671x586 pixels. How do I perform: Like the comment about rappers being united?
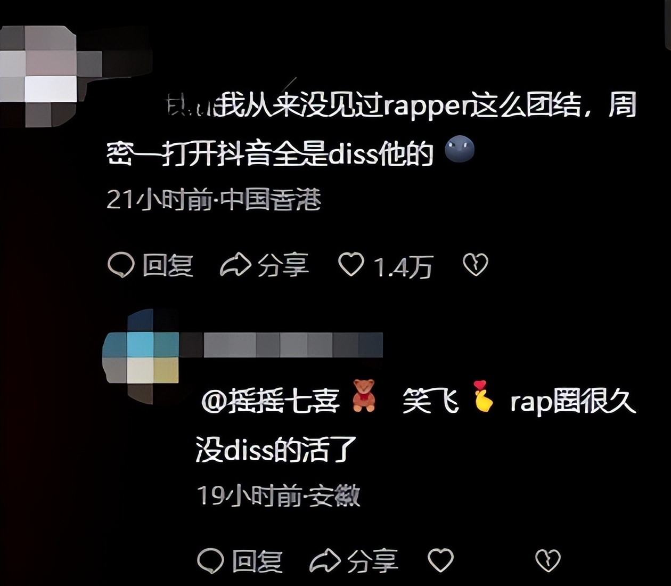[x=351, y=265]
